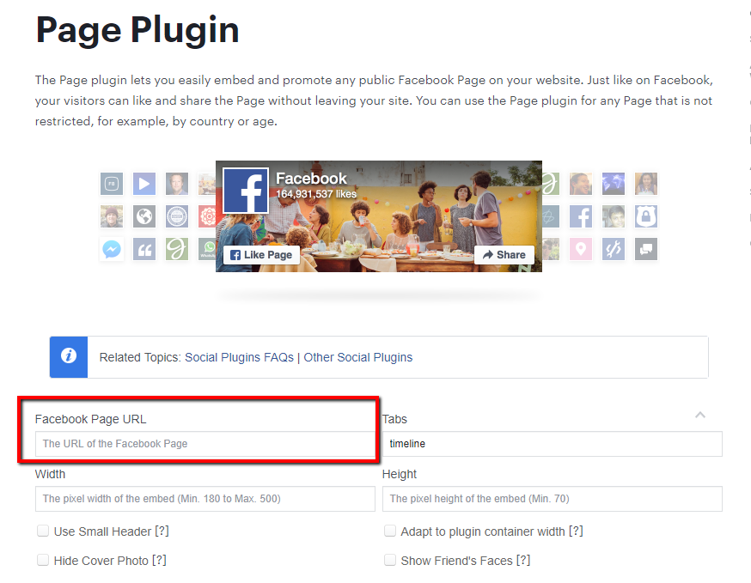
Task: Enable Show Friend's Faces checkbox
Action: pyautogui.click(x=390, y=560)
